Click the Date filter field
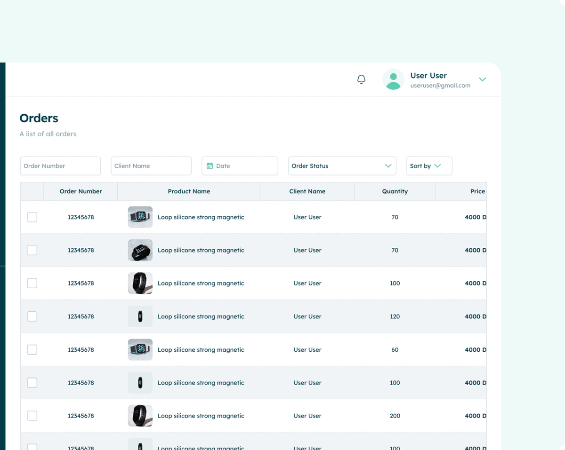The image size is (565, 450). [240, 166]
